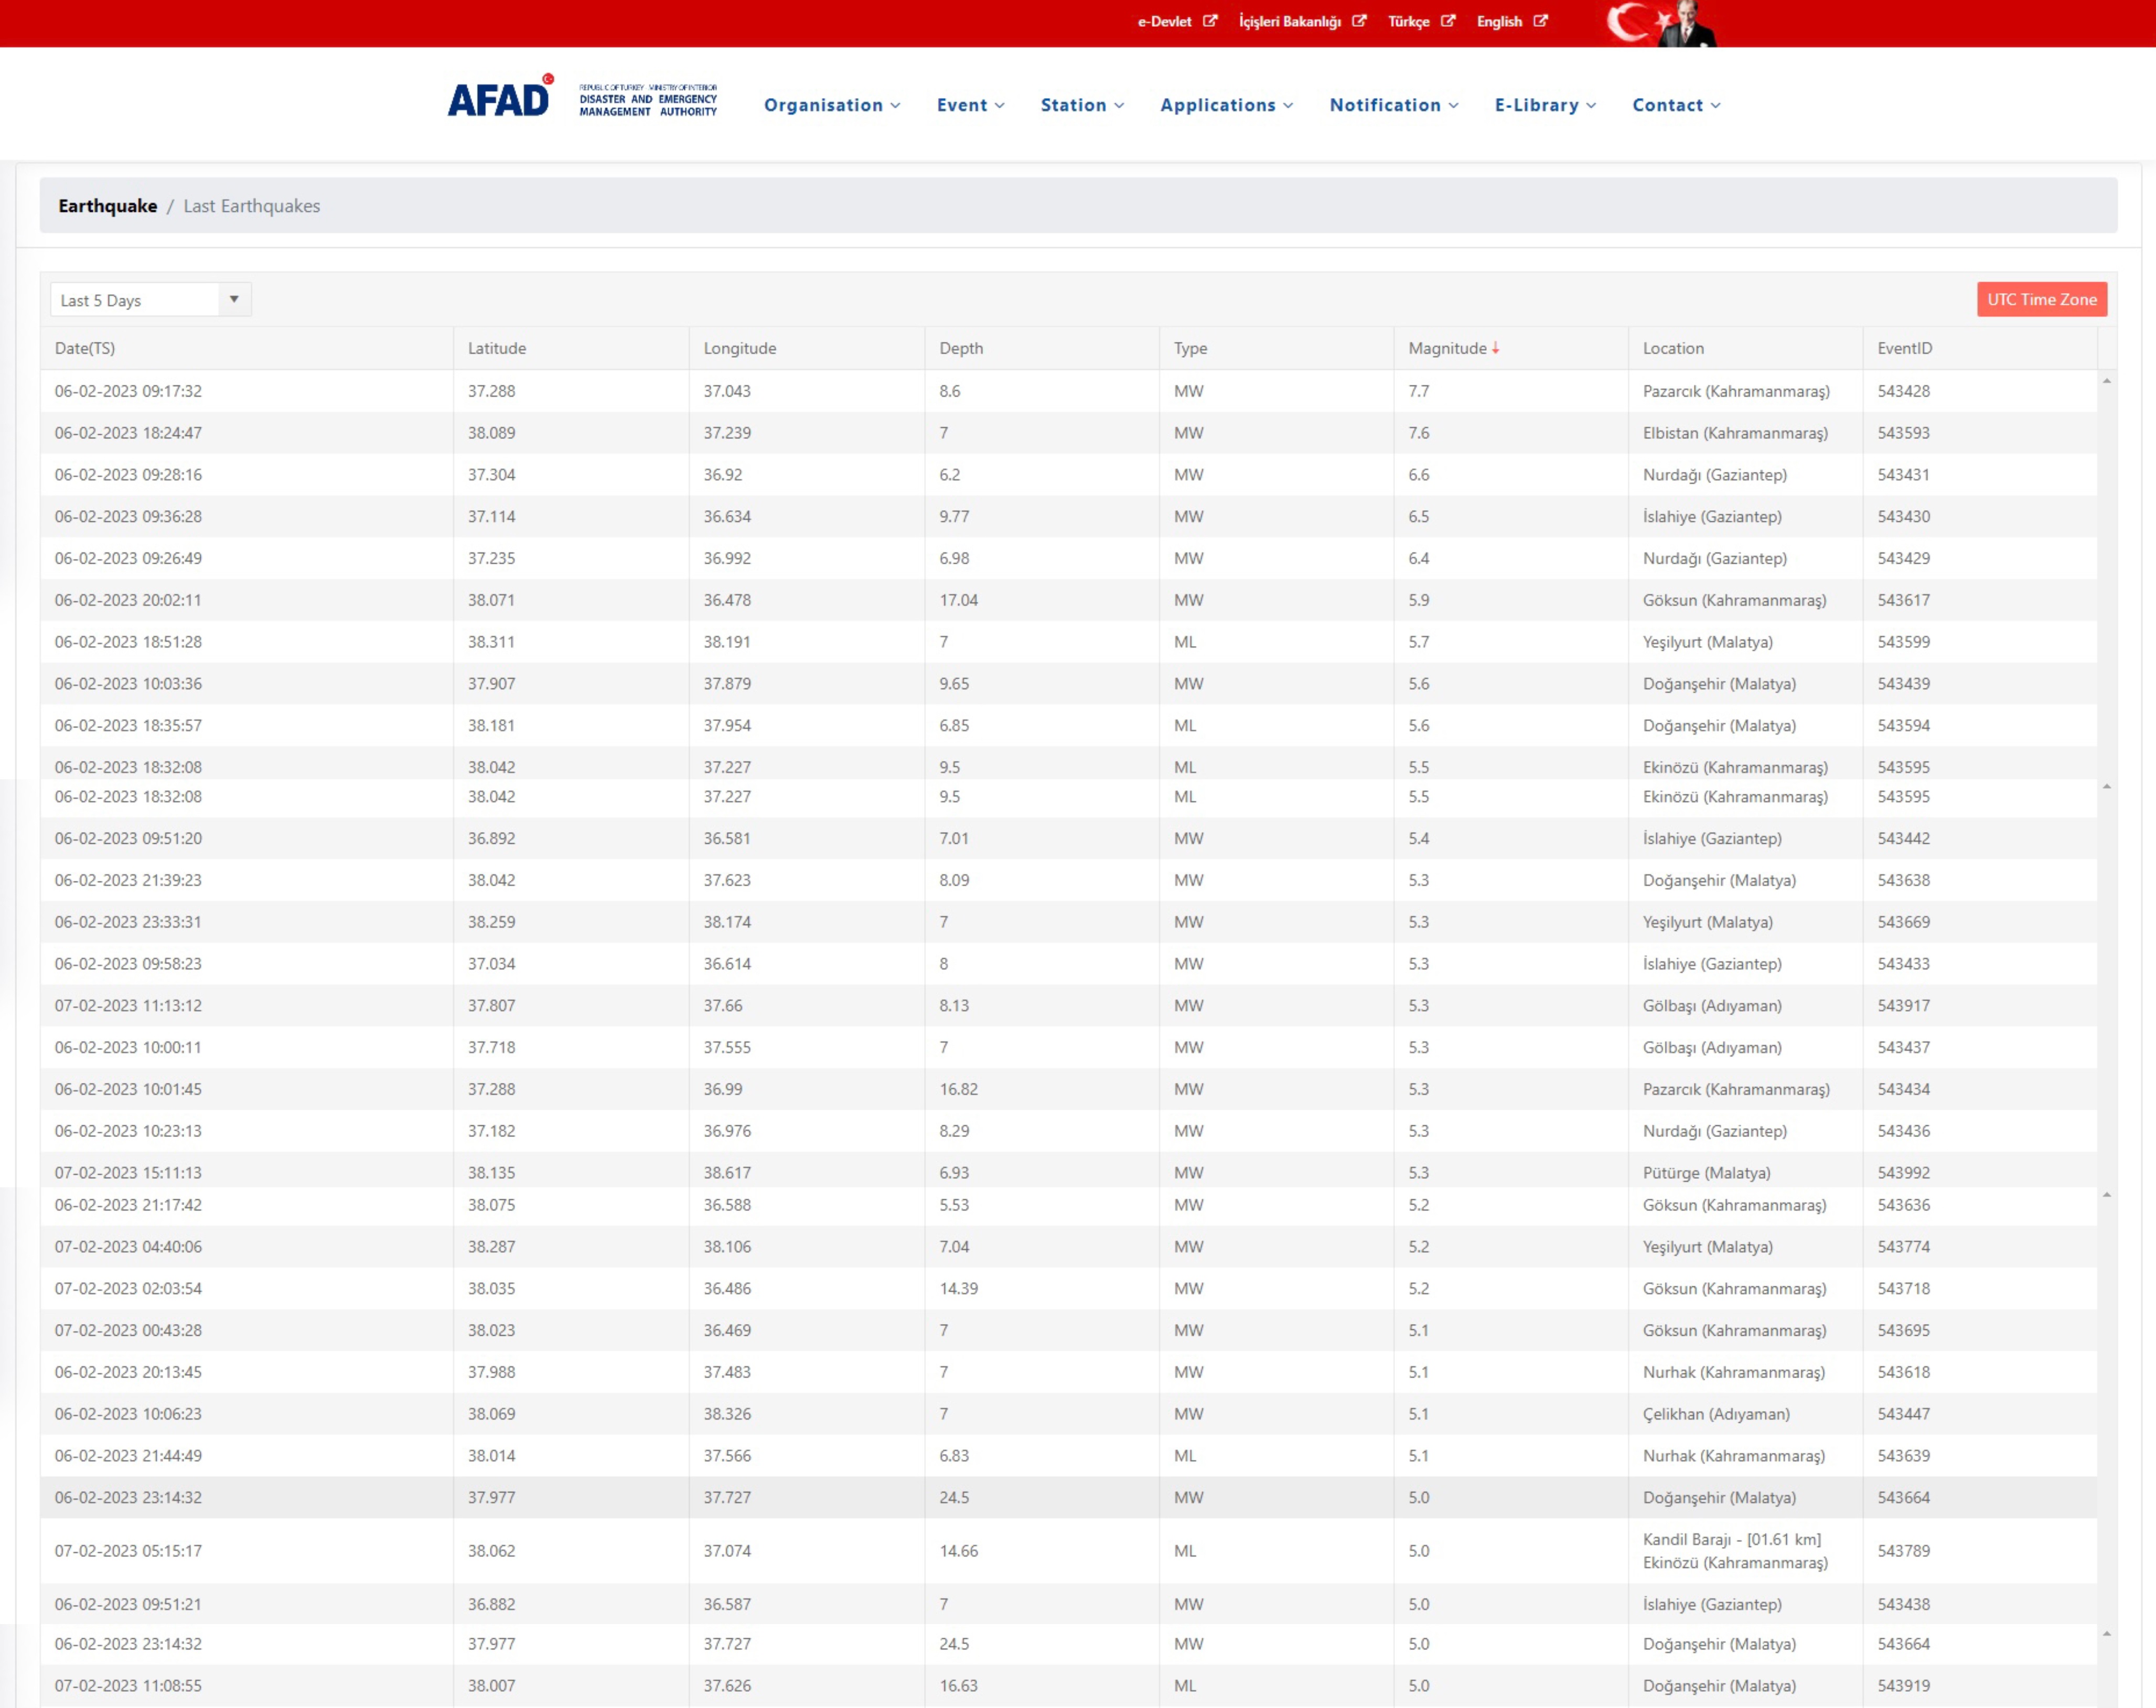The width and height of the screenshot is (2156, 1708).
Task: Sort by the Depth column header
Action: [x=961, y=348]
